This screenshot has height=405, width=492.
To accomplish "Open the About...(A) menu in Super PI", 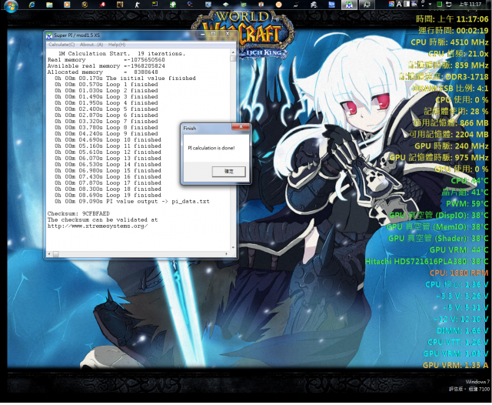I will pyautogui.click(x=91, y=45).
